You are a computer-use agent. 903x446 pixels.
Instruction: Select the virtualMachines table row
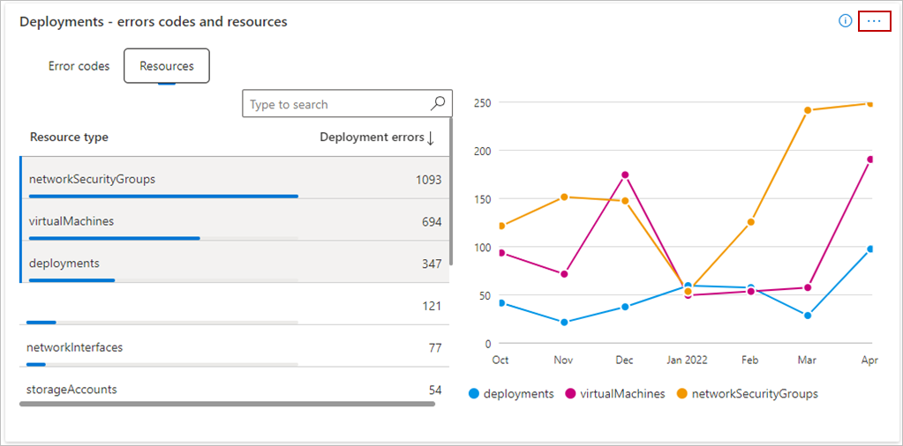tap(234, 221)
